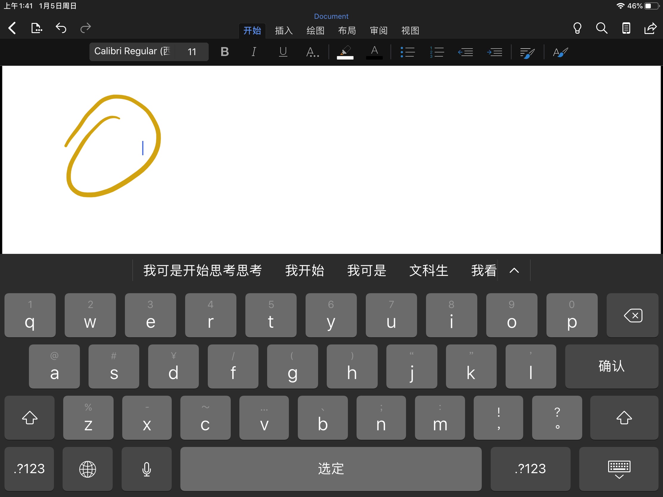The width and height of the screenshot is (663, 497).
Task: Tap the question mark key
Action: (557, 418)
